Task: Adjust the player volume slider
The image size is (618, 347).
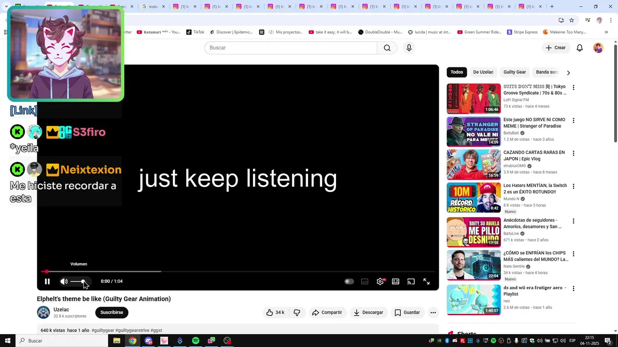Action: (x=79, y=281)
